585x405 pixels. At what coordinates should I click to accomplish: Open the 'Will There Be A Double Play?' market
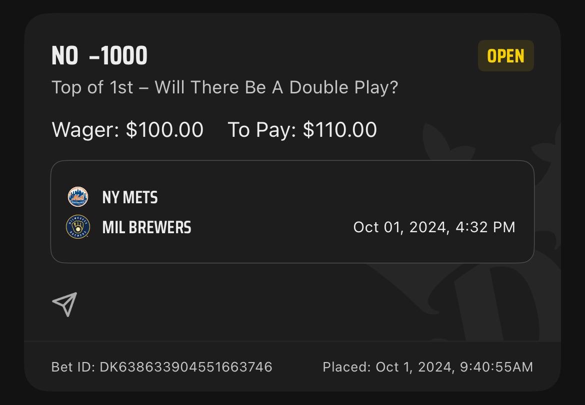click(x=276, y=88)
